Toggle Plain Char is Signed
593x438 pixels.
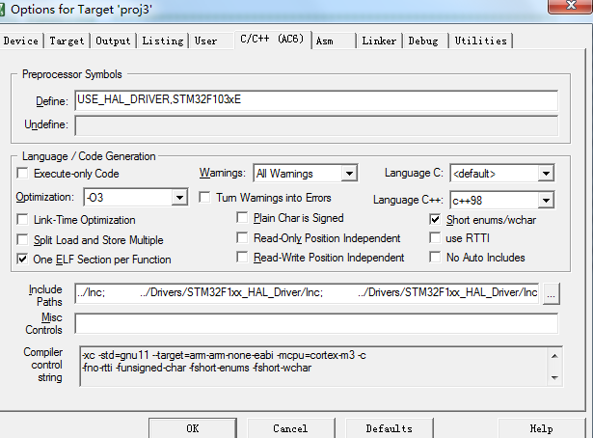point(242,217)
